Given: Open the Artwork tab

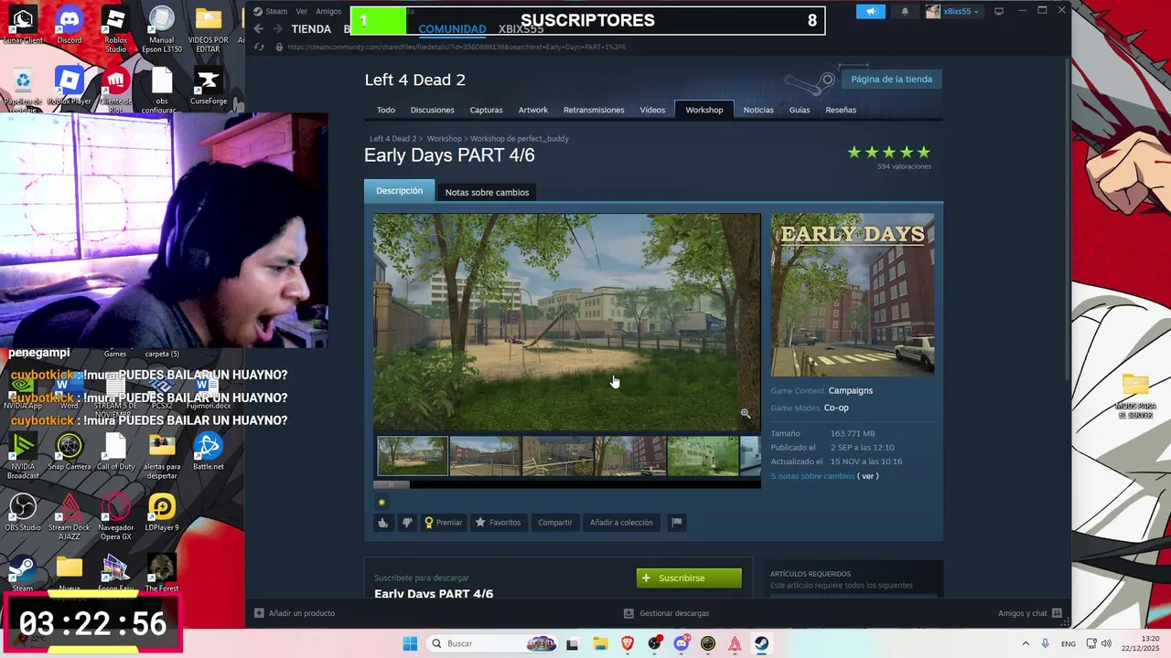Looking at the screenshot, I should [x=533, y=110].
